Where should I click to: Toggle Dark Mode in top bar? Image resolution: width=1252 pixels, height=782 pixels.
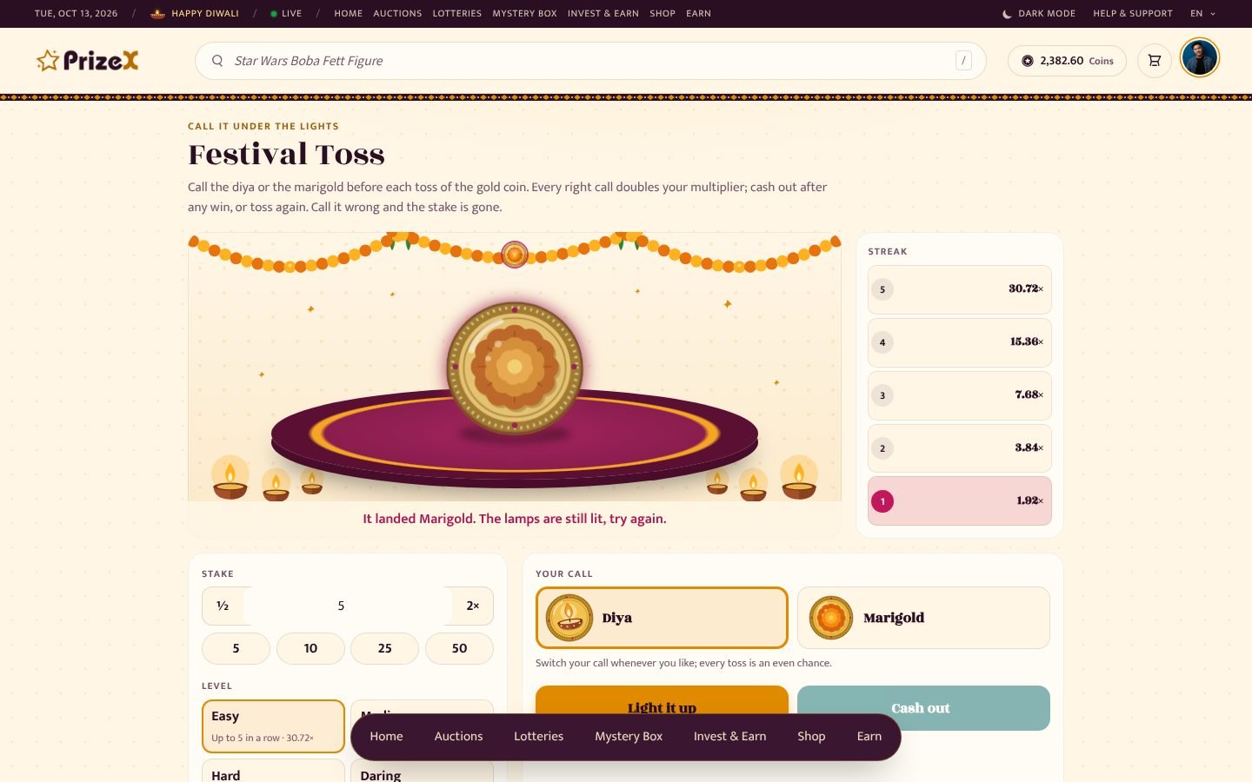1039,14
